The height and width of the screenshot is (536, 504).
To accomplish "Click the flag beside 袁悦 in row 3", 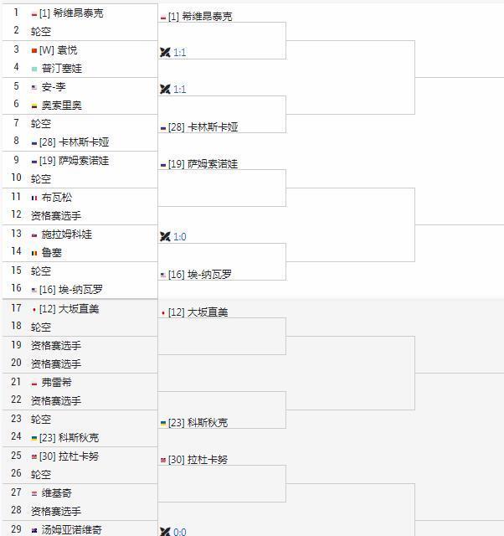I will [34, 50].
